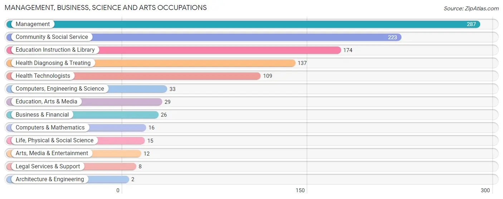Click the Education Instruction & Library label
The height and width of the screenshot is (199, 503).
55,50
